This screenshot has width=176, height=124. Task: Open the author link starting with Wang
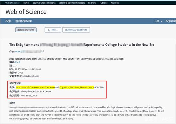pos(29,51)
